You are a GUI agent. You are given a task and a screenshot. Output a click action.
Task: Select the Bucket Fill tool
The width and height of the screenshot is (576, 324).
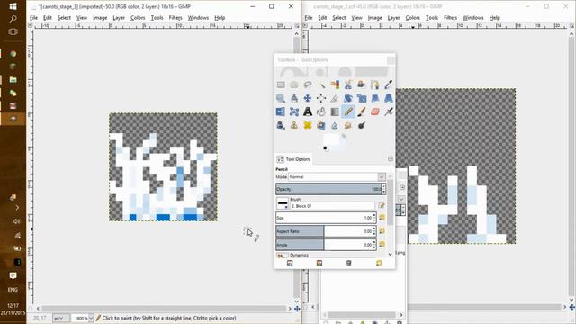point(321,112)
